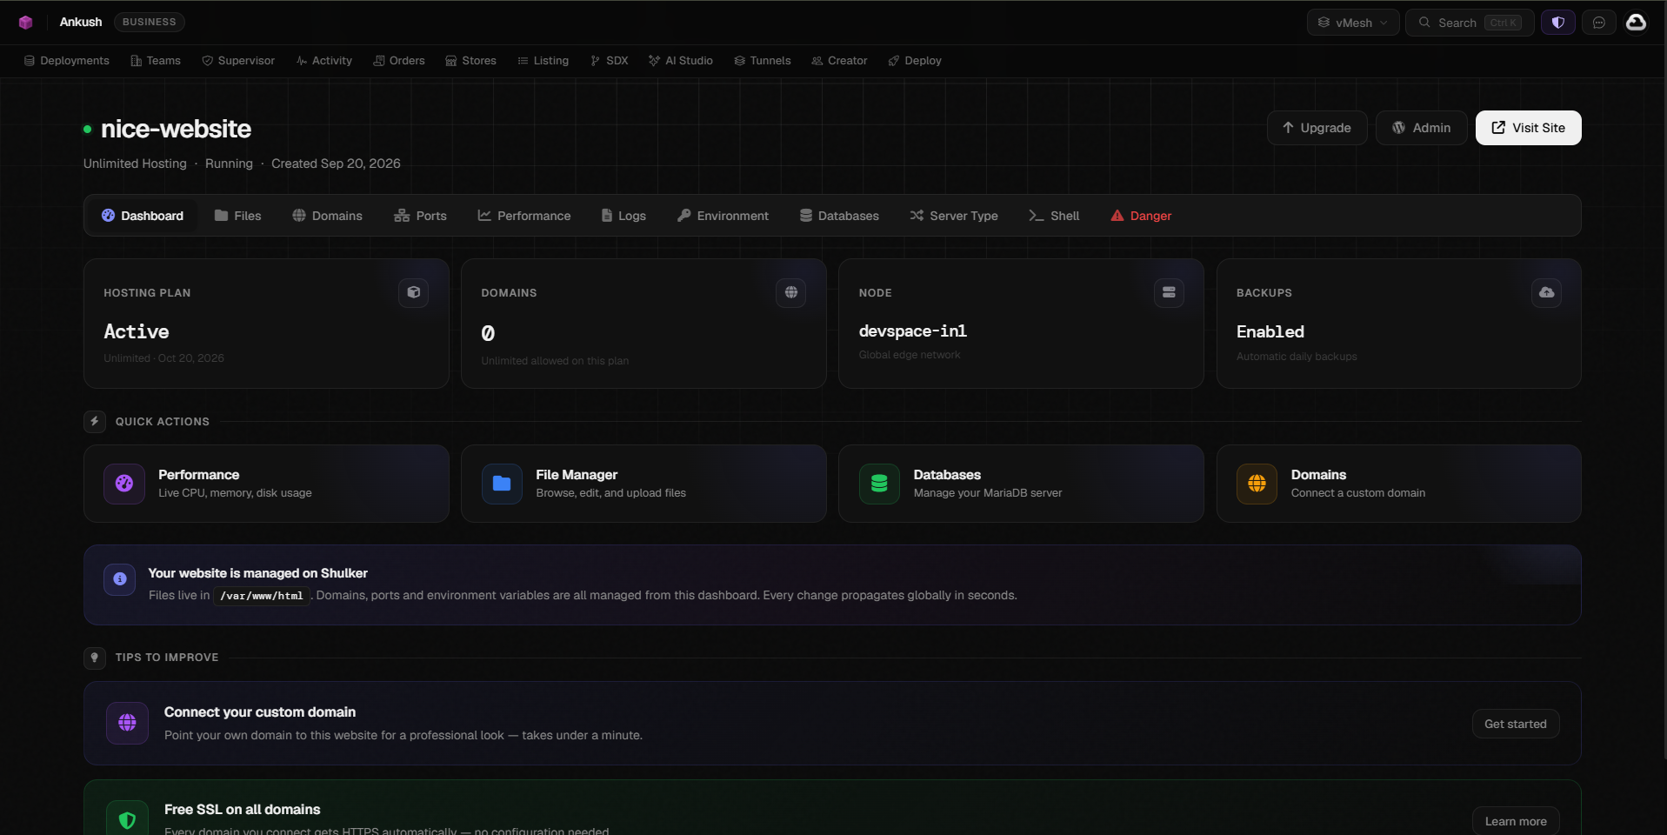Open the Server Type tab
Screen dimensions: 1667x835
[954, 216]
